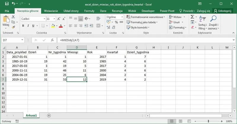Select the Format Painter brush icon
Viewport: 237px width, 124px height.
click(x=13, y=27)
